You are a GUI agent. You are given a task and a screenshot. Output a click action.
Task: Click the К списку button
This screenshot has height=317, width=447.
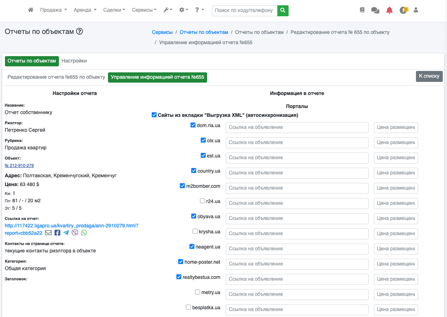pyautogui.click(x=429, y=76)
